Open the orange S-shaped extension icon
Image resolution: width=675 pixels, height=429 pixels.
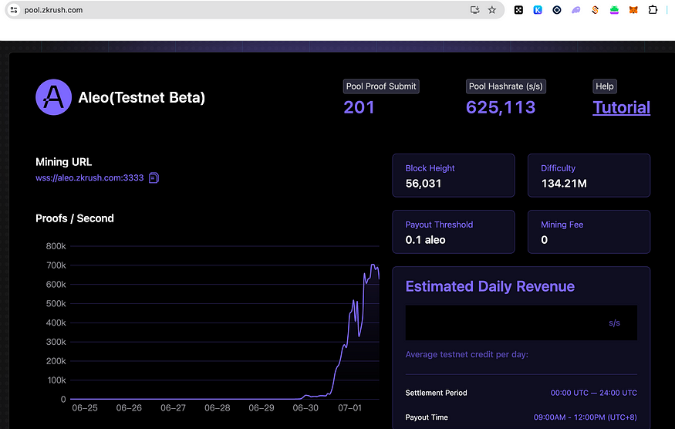click(x=595, y=10)
